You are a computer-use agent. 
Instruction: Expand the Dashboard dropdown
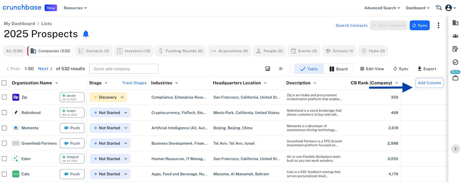click(x=418, y=8)
